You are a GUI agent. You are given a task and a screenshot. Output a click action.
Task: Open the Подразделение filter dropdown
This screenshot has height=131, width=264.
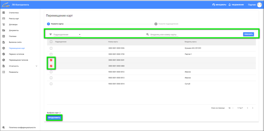pos(67,35)
